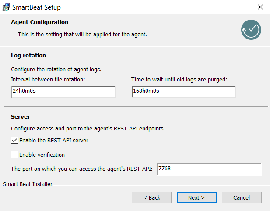
Task: Click the SmartBeat circular checkmark logo
Action: (251, 29)
